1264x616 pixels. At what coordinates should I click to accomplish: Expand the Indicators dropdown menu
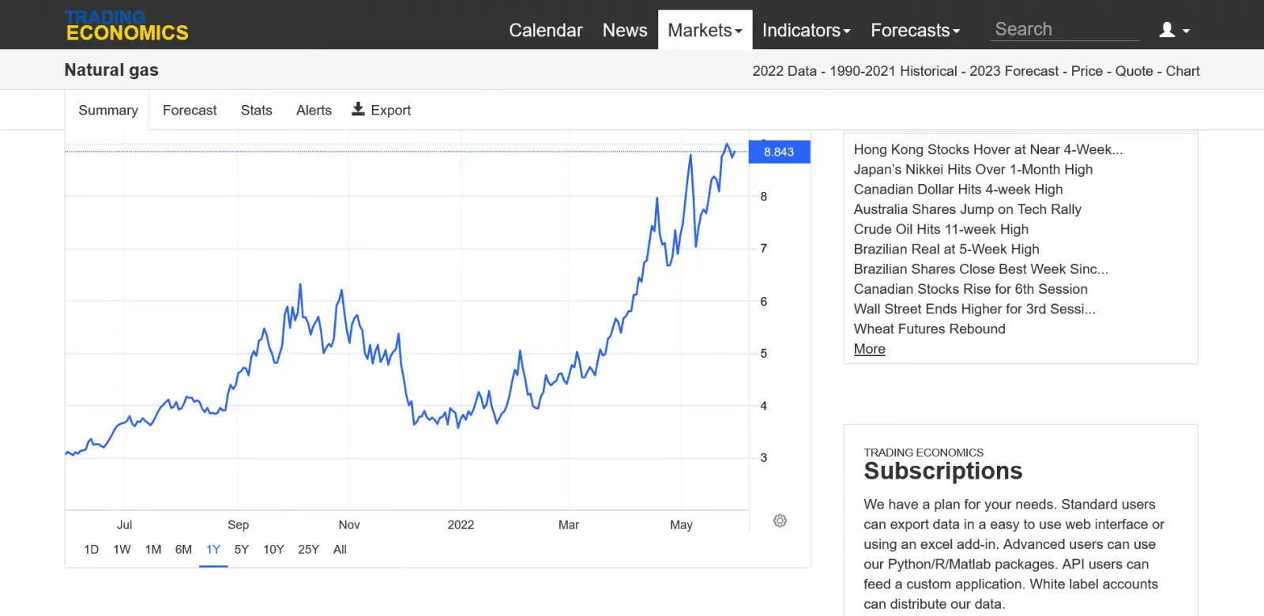tap(806, 30)
